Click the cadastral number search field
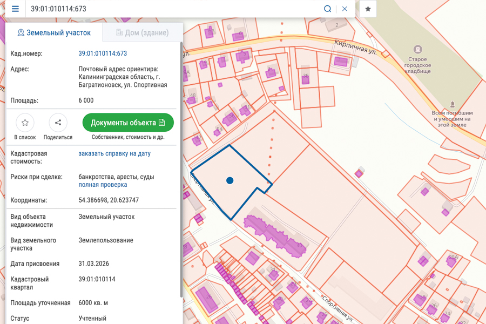 tap(173, 9)
